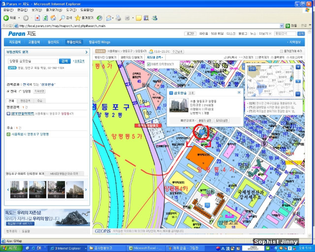Screen dimensions: 315x252
Task: Go to Home page icon in toolbar
Action: point(53,18)
